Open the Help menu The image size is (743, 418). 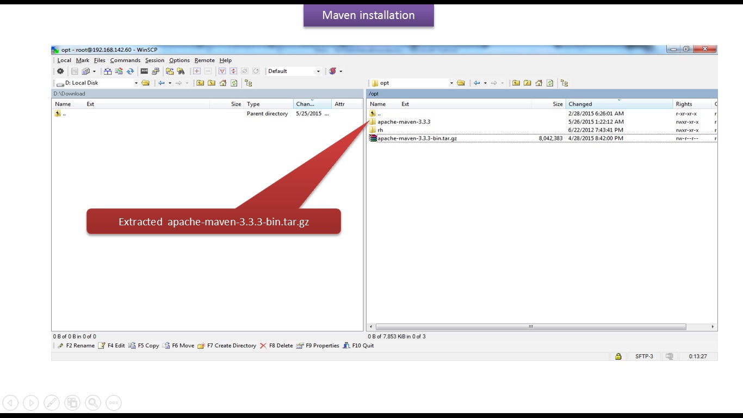click(x=226, y=60)
